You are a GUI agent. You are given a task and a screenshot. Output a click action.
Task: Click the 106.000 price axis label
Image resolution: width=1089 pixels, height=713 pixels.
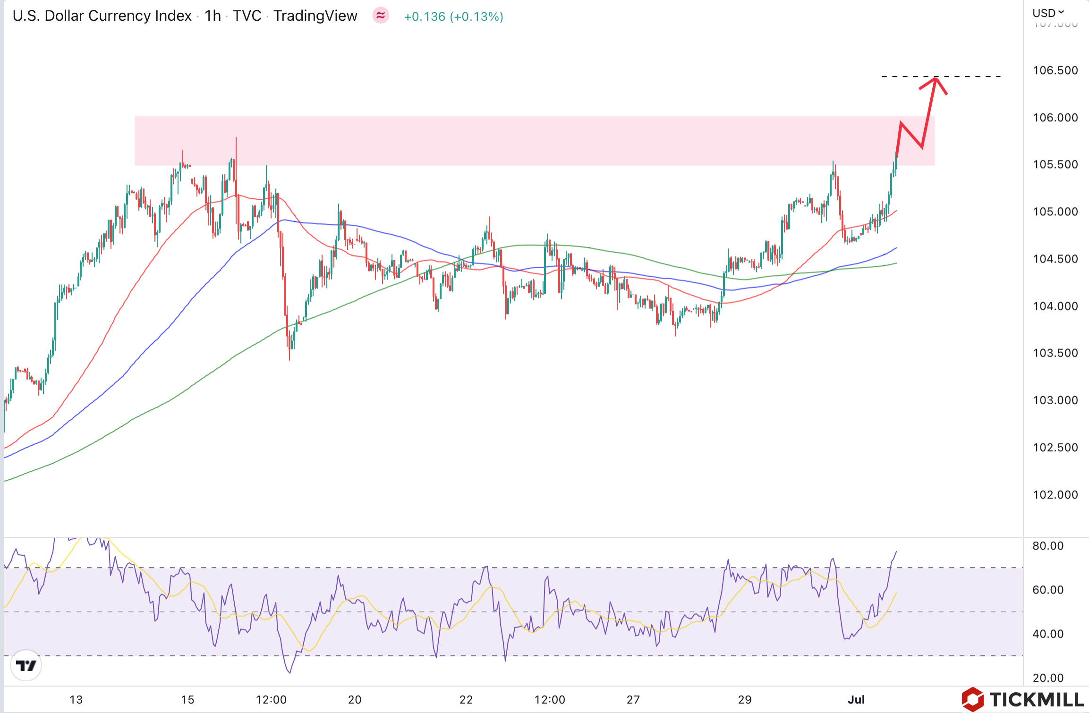[1055, 118]
